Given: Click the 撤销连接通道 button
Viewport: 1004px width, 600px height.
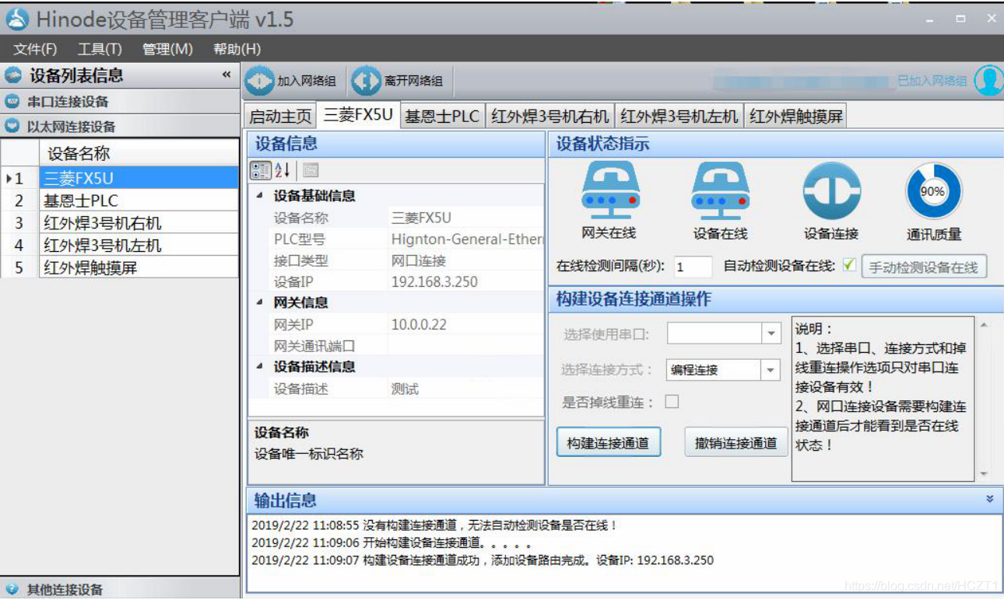Looking at the screenshot, I should pos(736,443).
